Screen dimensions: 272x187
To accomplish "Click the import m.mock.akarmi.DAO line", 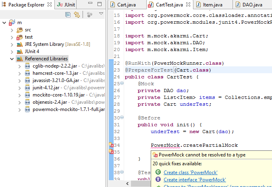I will tap(165, 43).
